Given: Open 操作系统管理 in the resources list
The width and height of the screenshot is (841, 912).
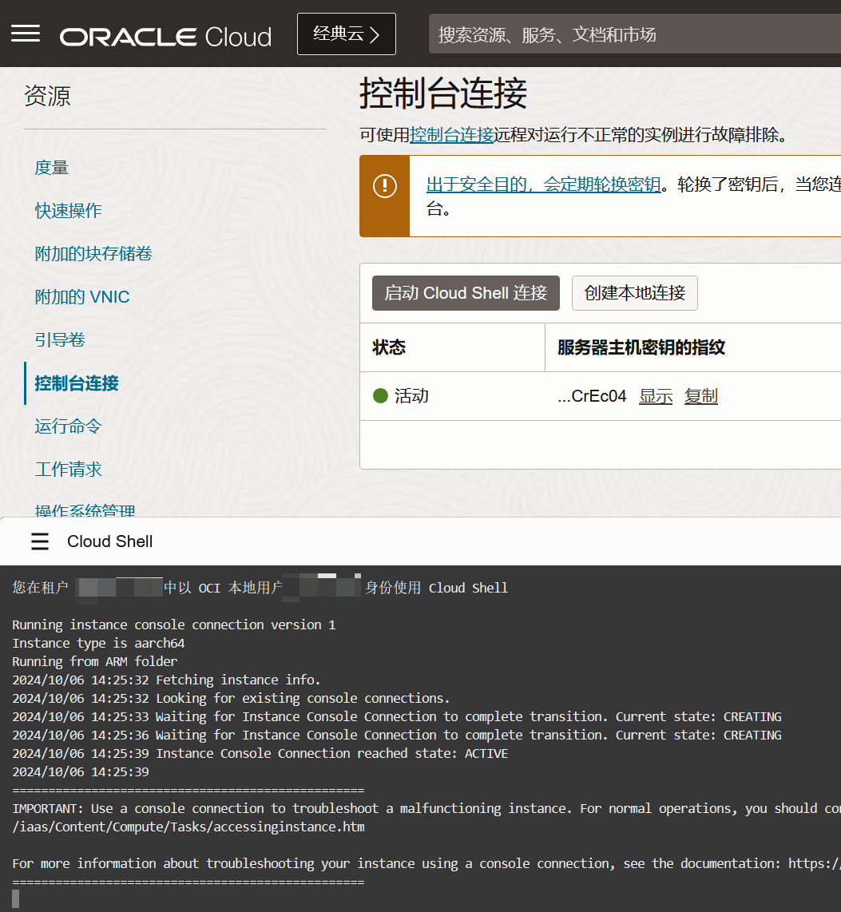Looking at the screenshot, I should [85, 510].
